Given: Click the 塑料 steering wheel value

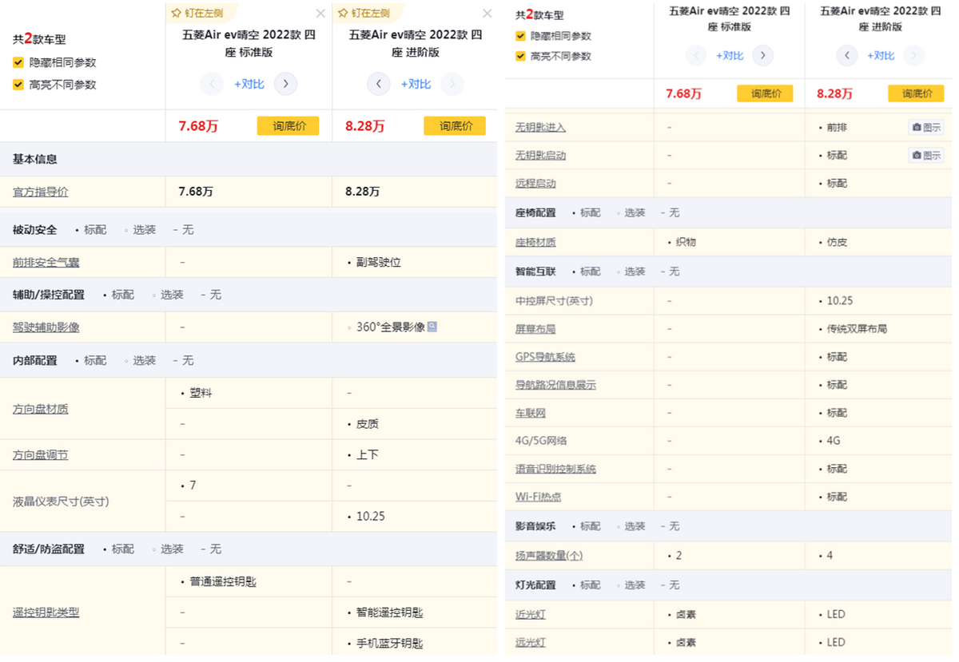Looking at the screenshot, I should tap(201, 393).
